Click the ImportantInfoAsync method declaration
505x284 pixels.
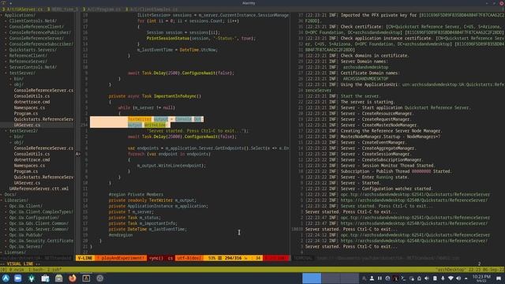click(155, 96)
